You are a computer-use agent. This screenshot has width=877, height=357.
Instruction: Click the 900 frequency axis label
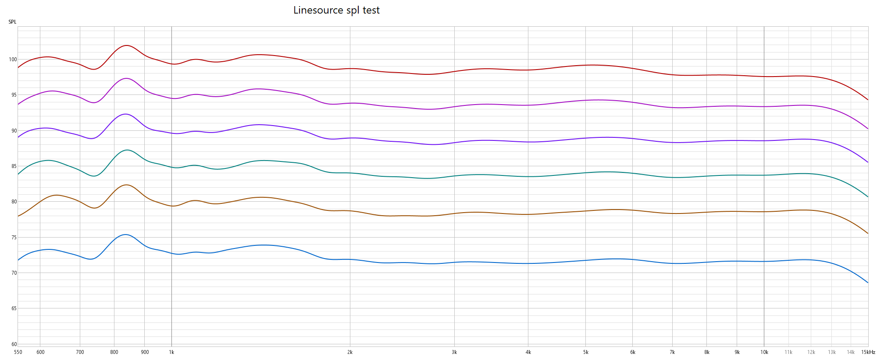pos(145,352)
